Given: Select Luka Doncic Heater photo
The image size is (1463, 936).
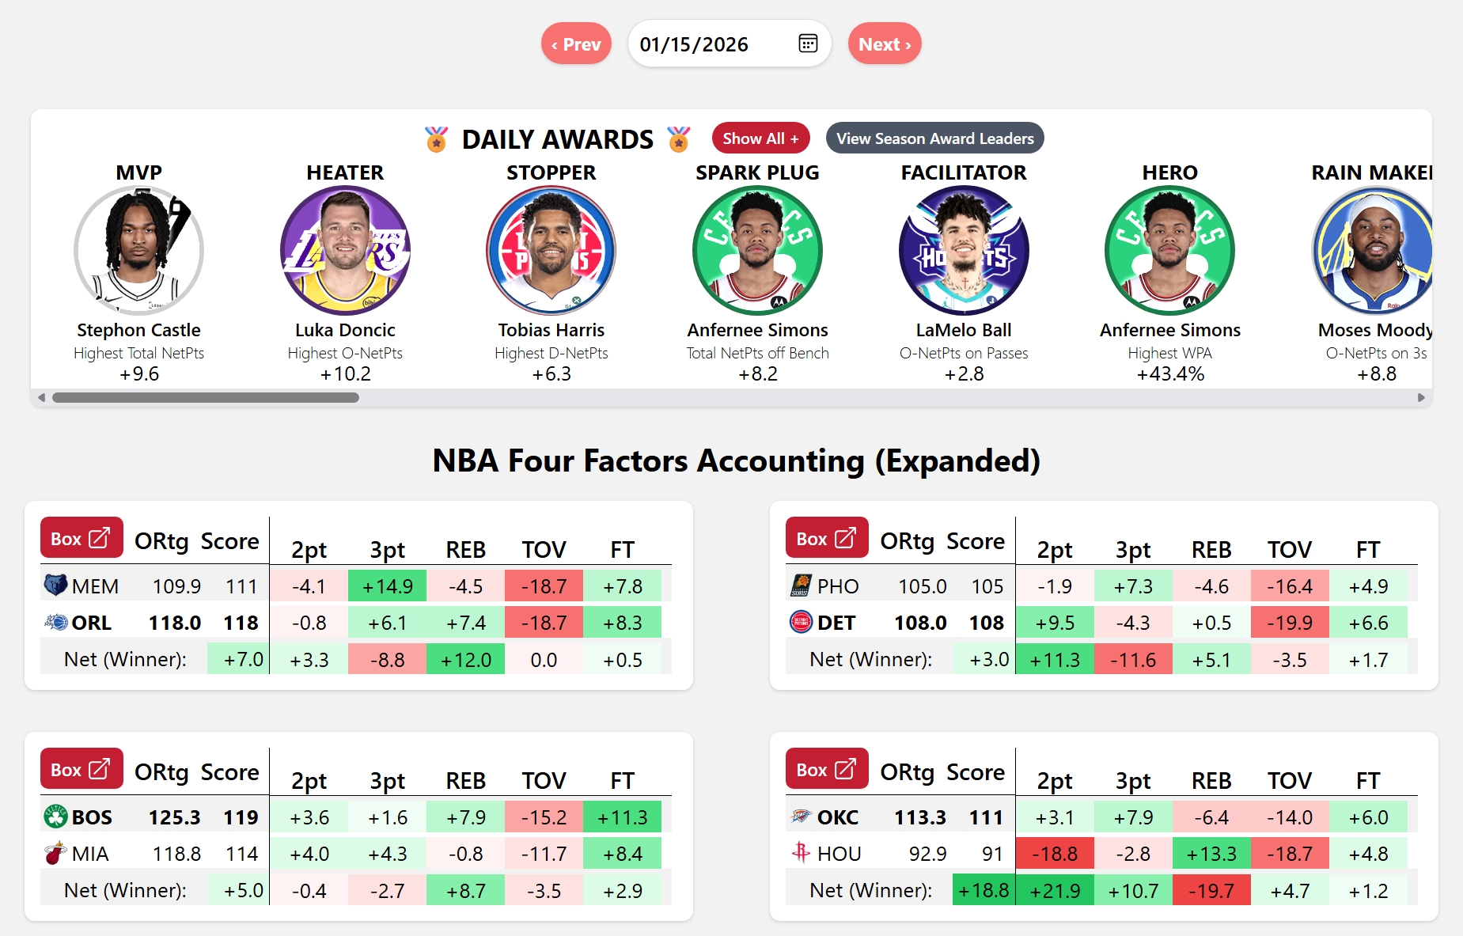Looking at the screenshot, I should click(345, 251).
